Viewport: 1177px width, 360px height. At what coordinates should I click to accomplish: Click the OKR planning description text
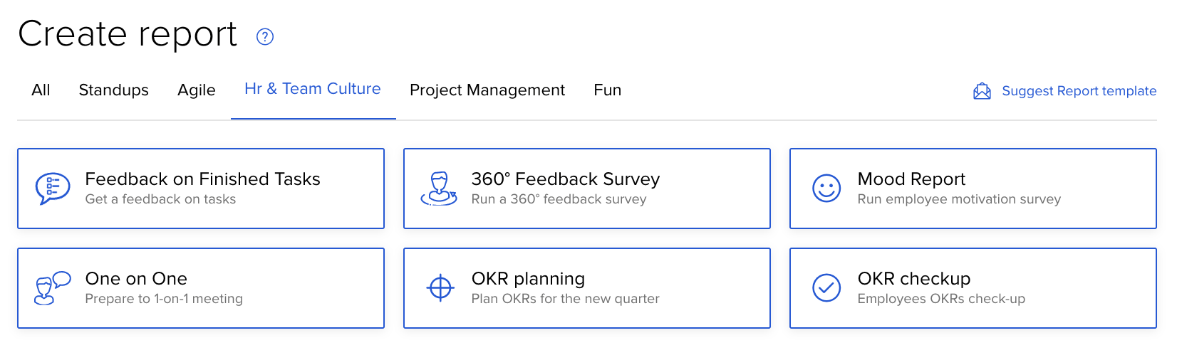565,299
